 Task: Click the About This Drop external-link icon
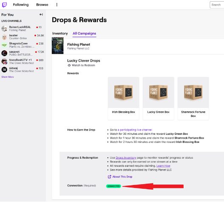click(x=109, y=176)
